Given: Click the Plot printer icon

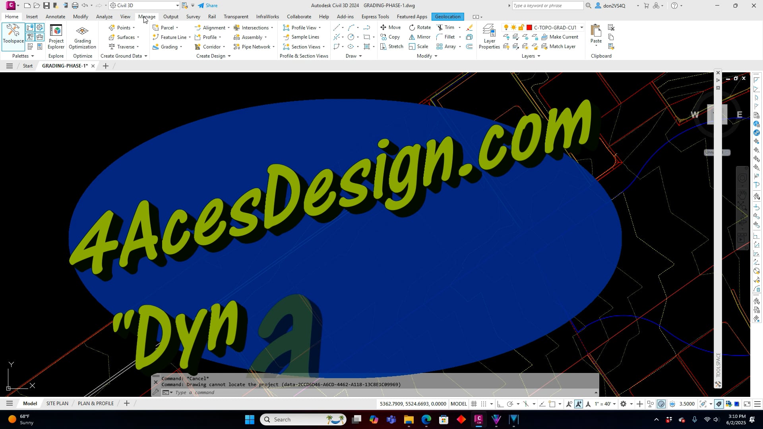Looking at the screenshot, I should pos(75,6).
